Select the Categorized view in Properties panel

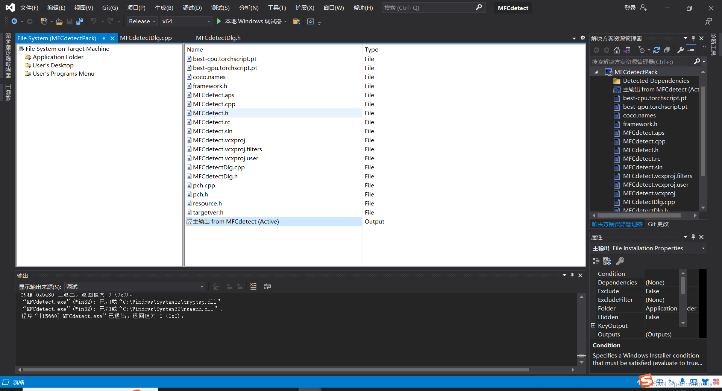click(x=595, y=261)
